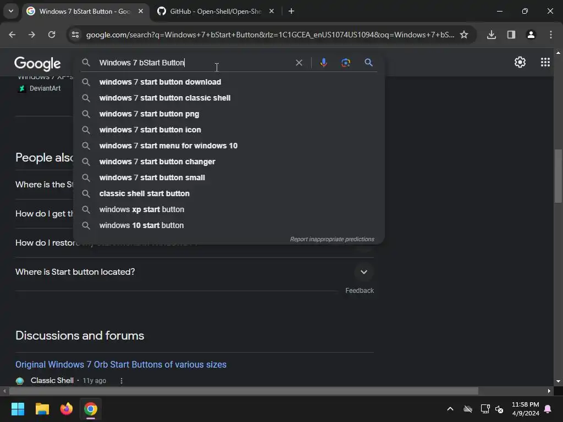Select suggestion "windows 7 start button classic shell"
Screen dimensions: 563x422
tap(229, 98)
